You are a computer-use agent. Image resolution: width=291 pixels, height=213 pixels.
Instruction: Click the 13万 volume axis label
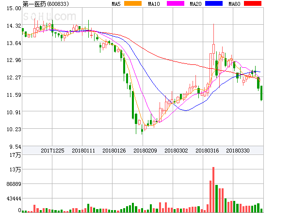tap(16, 169)
